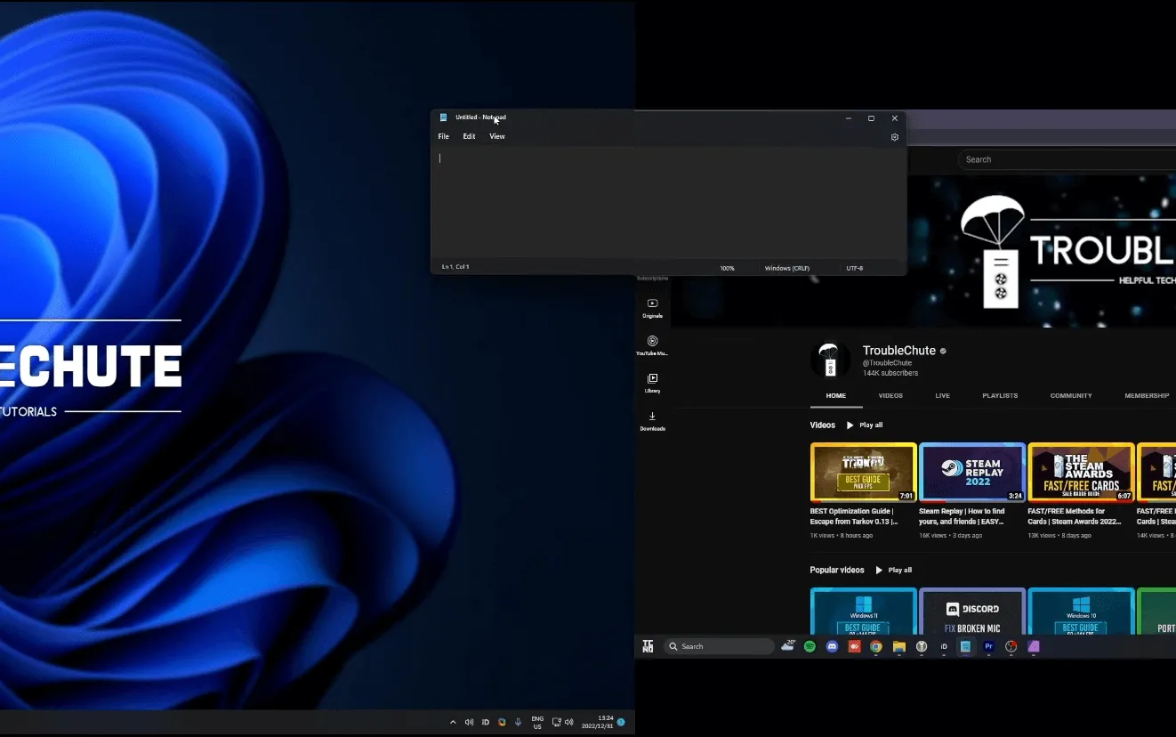
Task: Open the Windows 10 best guide thumbnail
Action: click(1081, 611)
